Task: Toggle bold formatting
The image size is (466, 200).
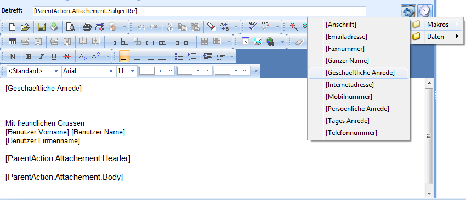Action: pyautogui.click(x=29, y=56)
